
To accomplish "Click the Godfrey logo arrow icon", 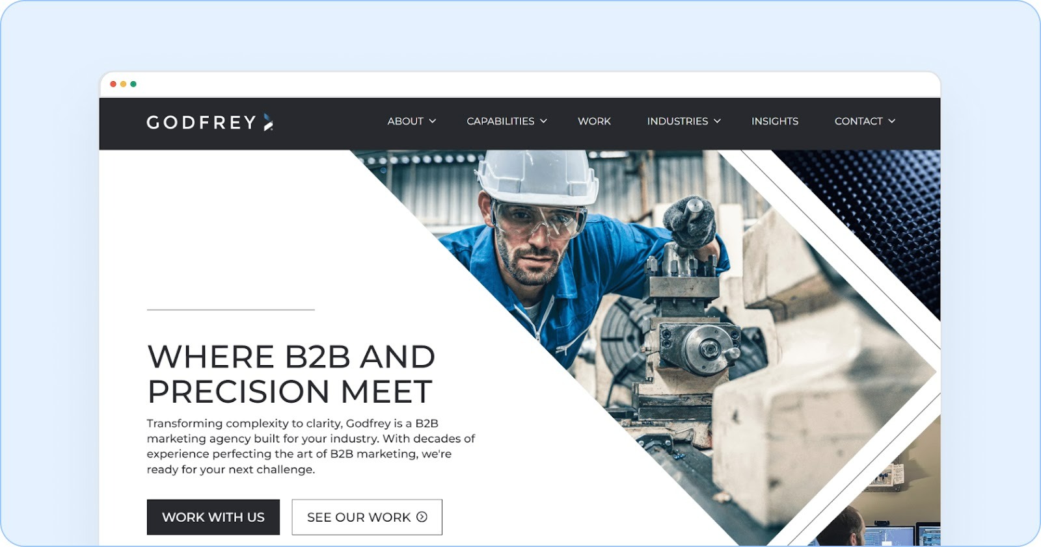I will tap(268, 122).
